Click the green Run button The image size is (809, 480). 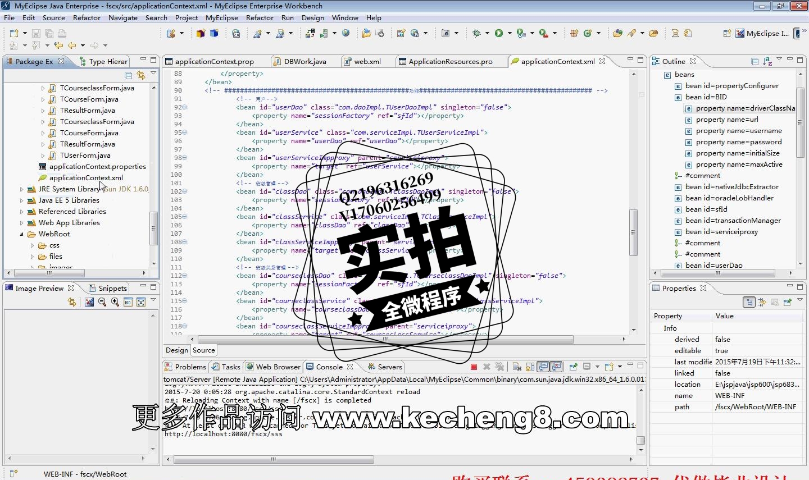(499, 34)
